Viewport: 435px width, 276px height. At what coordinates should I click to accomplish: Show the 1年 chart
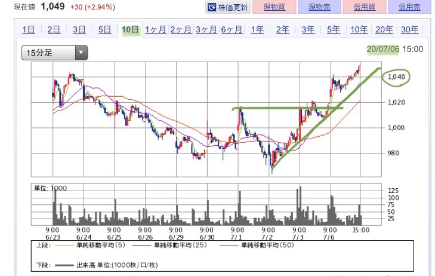(257, 29)
